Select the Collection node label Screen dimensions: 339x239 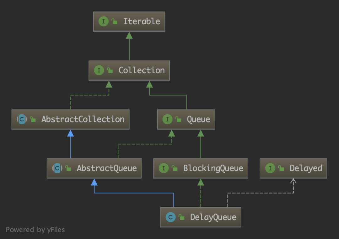142,70
